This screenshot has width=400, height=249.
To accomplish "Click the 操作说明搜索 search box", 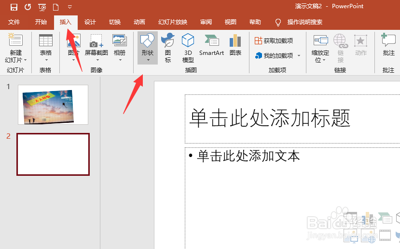I will pyautogui.click(x=305, y=22).
